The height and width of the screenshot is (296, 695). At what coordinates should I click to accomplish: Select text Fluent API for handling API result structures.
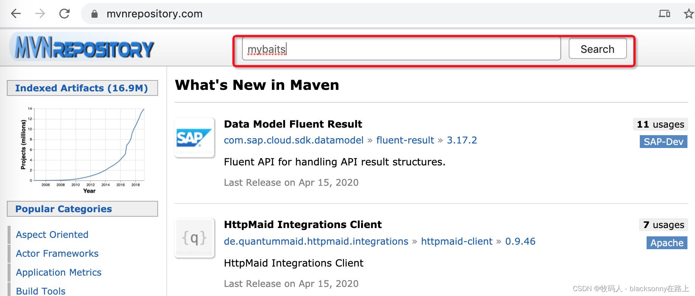click(335, 162)
